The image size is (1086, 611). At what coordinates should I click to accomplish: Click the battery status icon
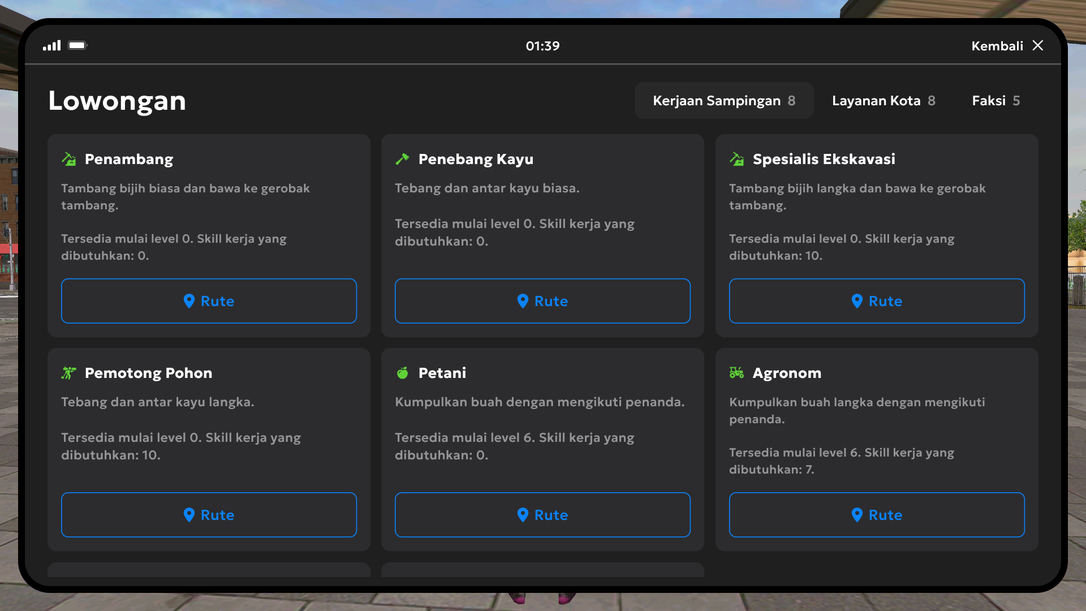pos(77,45)
